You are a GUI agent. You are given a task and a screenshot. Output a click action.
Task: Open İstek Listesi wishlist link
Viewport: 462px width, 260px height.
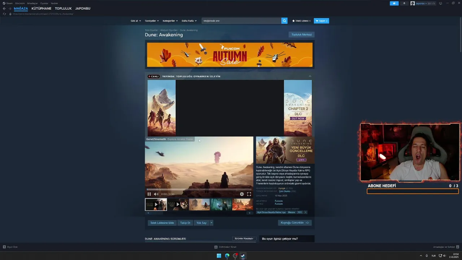point(301,21)
